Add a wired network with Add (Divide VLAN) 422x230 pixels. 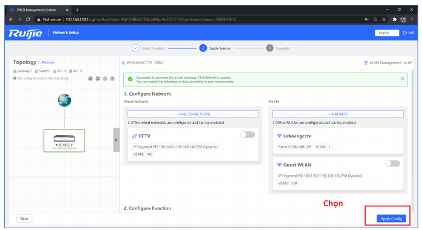[193, 114]
